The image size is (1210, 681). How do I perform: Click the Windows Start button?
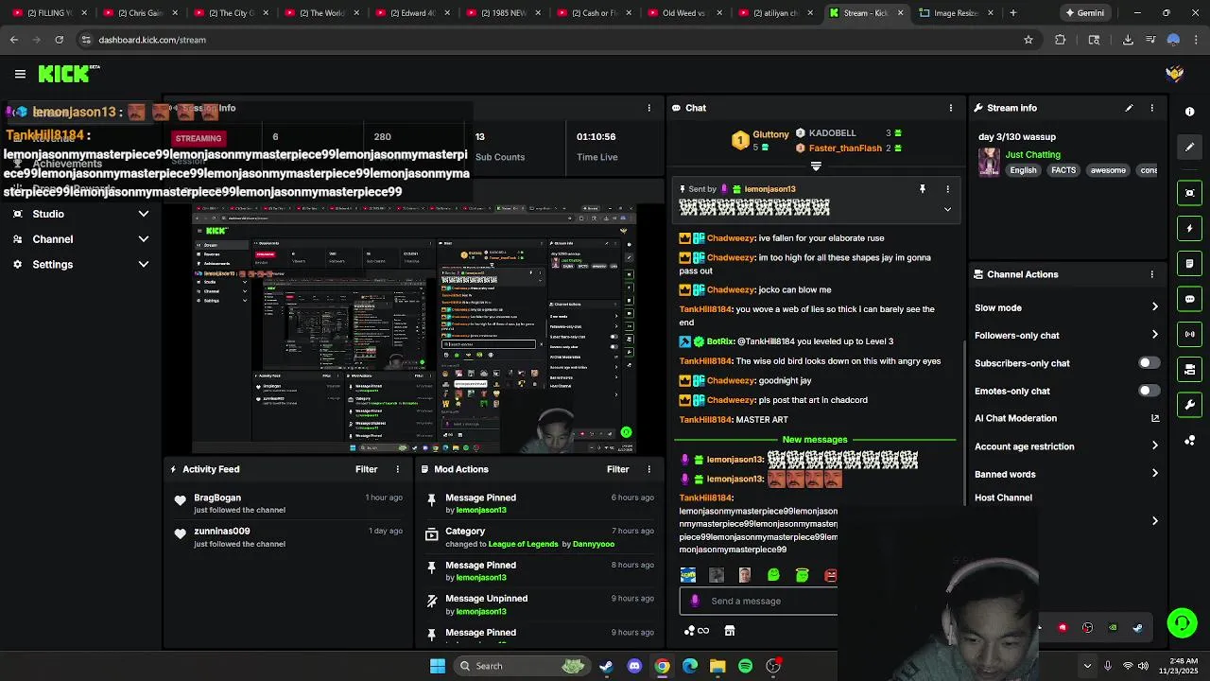[x=438, y=666]
